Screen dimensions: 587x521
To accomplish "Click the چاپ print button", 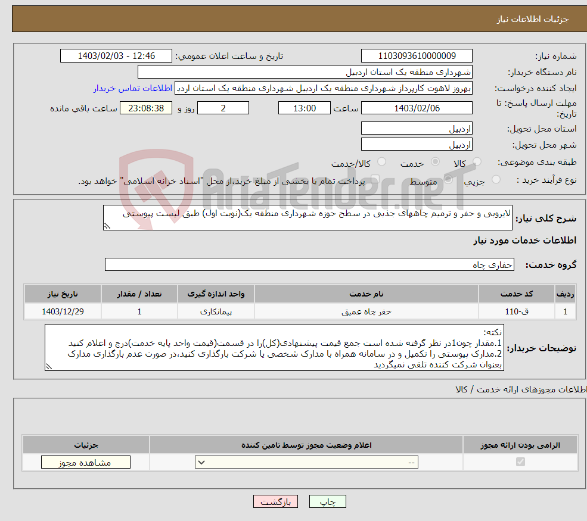I will [328, 501].
